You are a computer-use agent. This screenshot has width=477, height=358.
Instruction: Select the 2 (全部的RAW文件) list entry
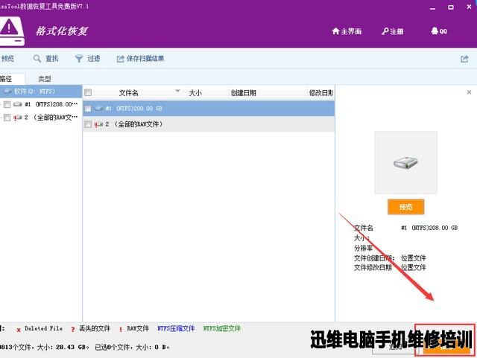coord(209,124)
